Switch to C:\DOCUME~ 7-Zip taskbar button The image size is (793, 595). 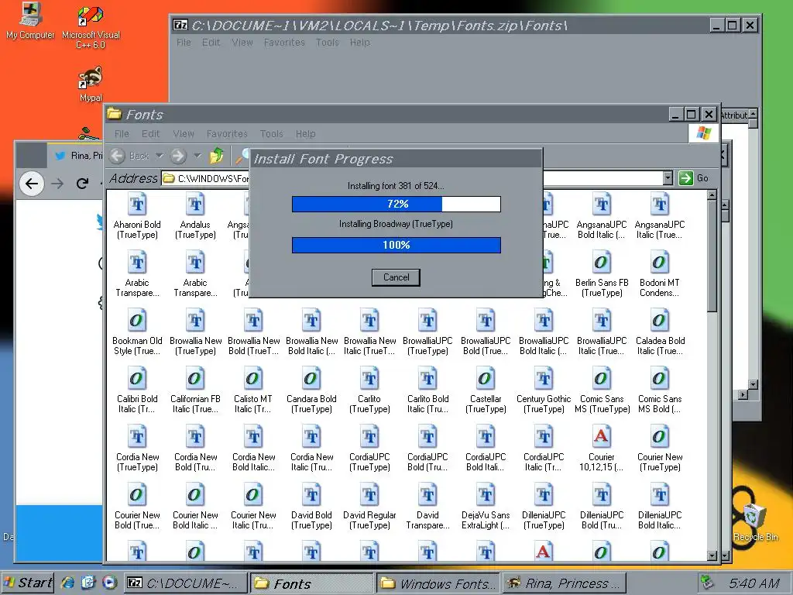point(185,583)
